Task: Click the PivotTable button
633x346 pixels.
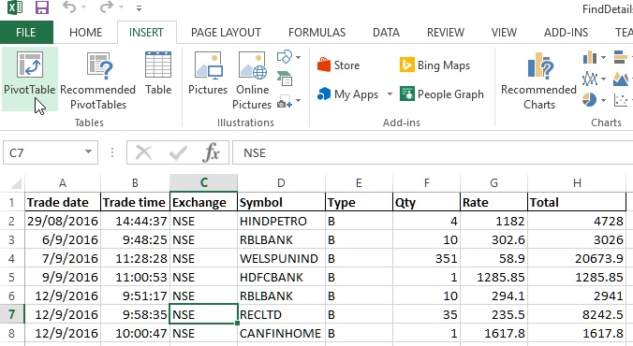Action: (29, 79)
